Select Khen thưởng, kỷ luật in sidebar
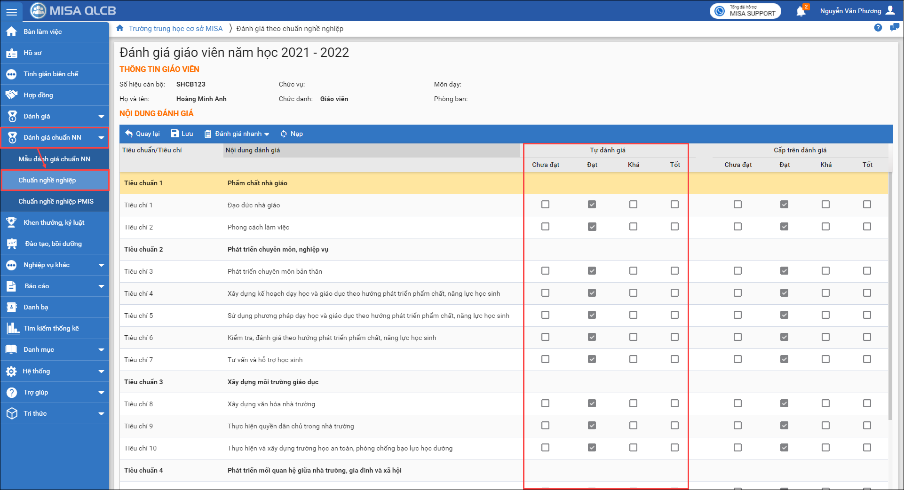This screenshot has height=490, width=904. pyautogui.click(x=54, y=222)
